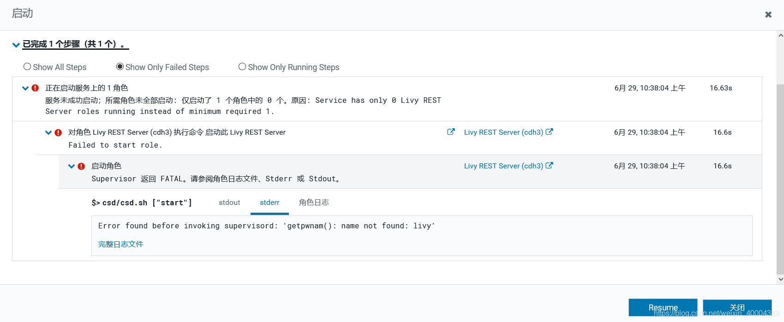
Task: Click the 'Failed to start role.' text
Action: [x=115, y=145]
